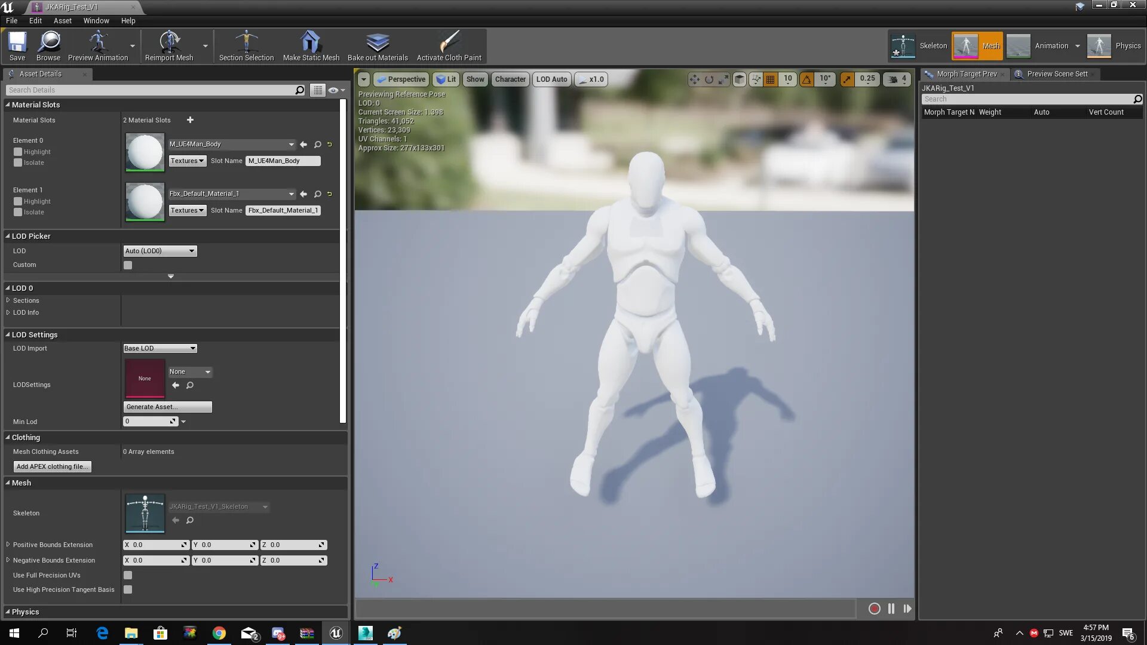Open the Base LOD import dropdown
The image size is (1147, 645).
click(160, 348)
